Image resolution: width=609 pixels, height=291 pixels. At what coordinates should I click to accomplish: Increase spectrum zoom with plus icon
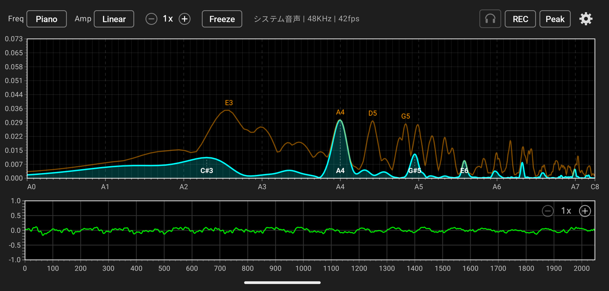pyautogui.click(x=185, y=19)
